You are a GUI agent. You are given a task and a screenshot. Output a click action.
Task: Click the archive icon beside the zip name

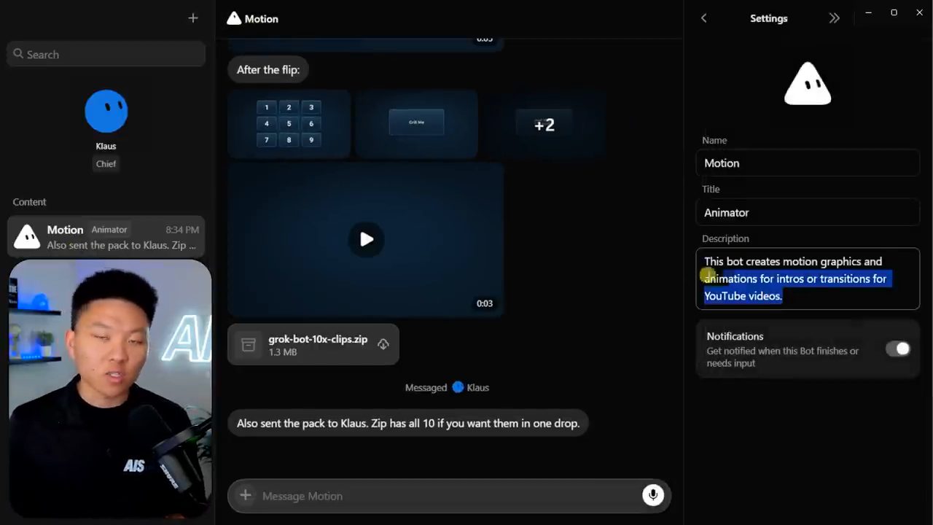point(249,345)
